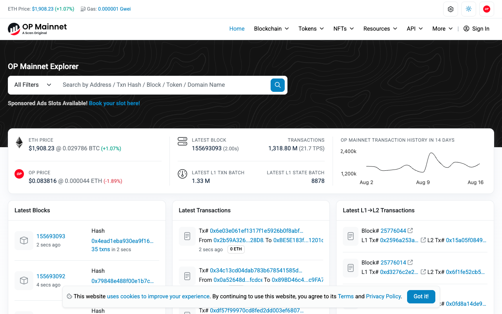Click document icon for Tx 0x34c13cd04d
Image resolution: width=502 pixels, height=314 pixels.
(187, 276)
